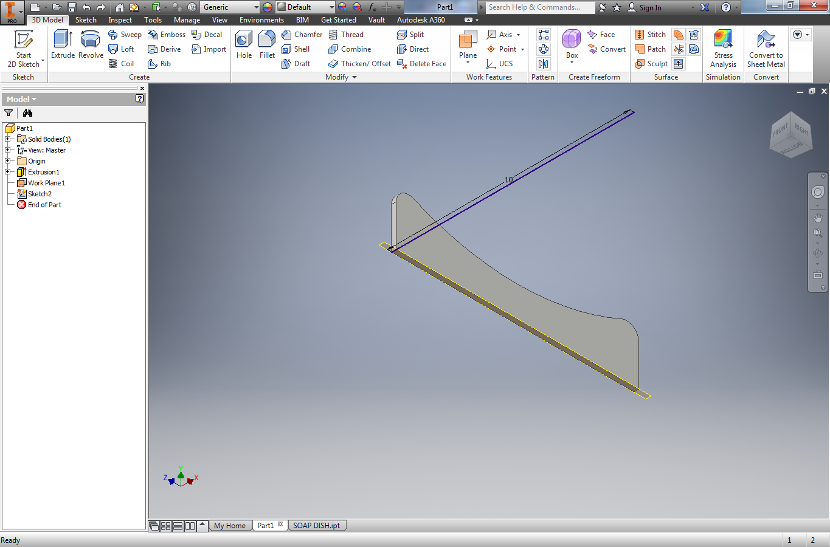This screenshot has width=830, height=547.
Task: Click the Find binoculars icon in browser
Action: coord(27,113)
